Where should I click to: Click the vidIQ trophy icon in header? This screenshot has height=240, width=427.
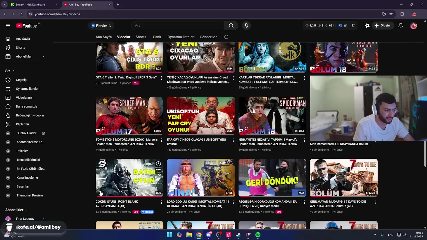point(353,26)
